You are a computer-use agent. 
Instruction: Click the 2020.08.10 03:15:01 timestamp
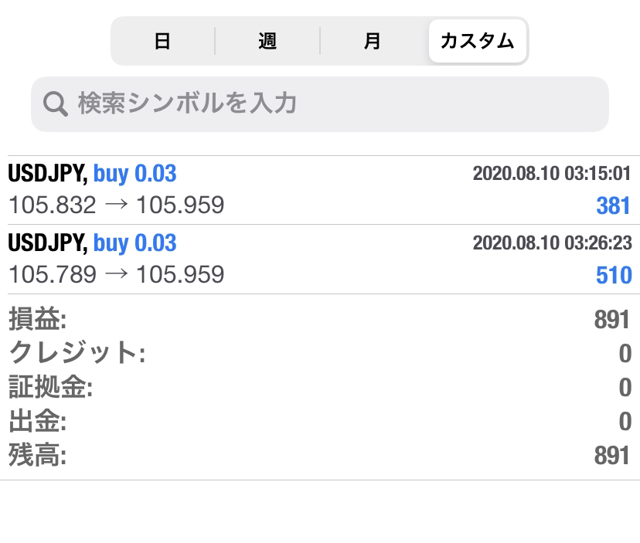(x=552, y=173)
